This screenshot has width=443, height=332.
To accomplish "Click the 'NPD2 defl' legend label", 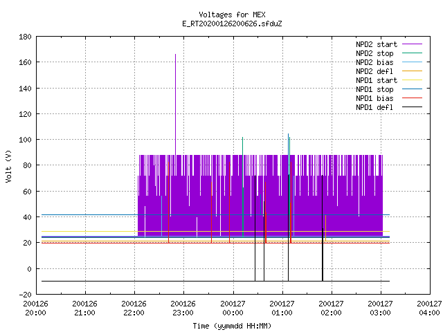I will coord(374,71).
